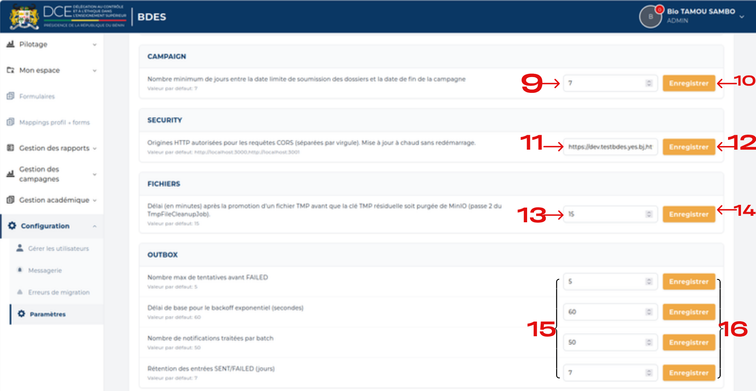Open Erreurs de migration
The height and width of the screenshot is (391, 756).
pyautogui.click(x=56, y=292)
